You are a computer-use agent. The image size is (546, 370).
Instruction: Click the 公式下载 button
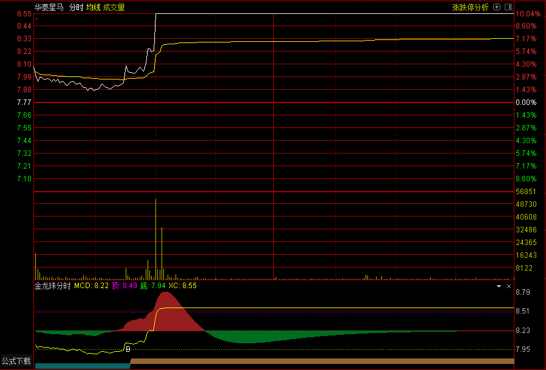(16, 361)
